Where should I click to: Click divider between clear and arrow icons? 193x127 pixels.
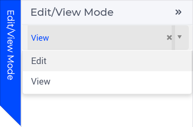tap(173, 38)
